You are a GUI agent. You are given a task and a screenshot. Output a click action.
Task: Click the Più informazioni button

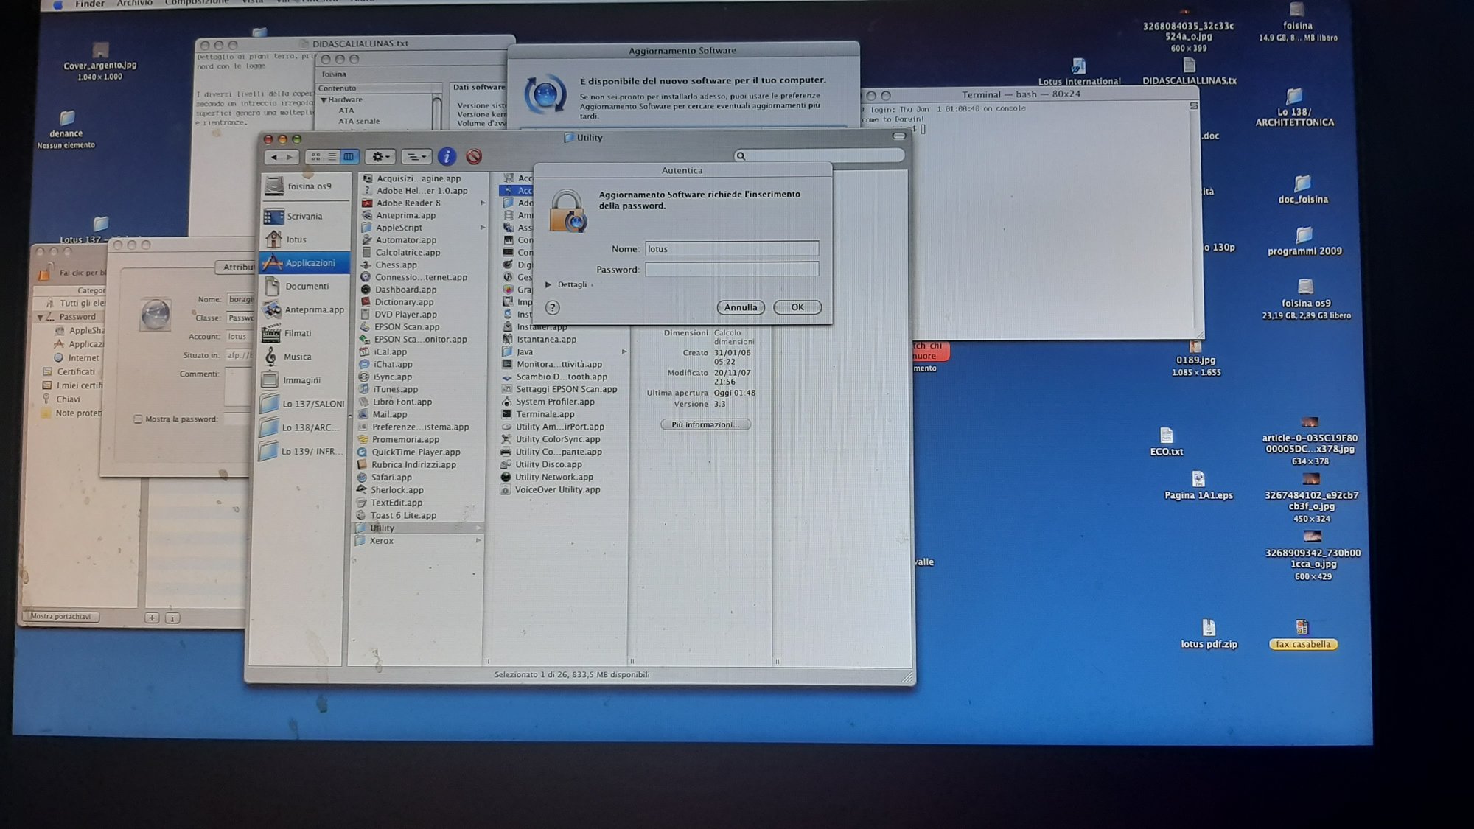[705, 424]
